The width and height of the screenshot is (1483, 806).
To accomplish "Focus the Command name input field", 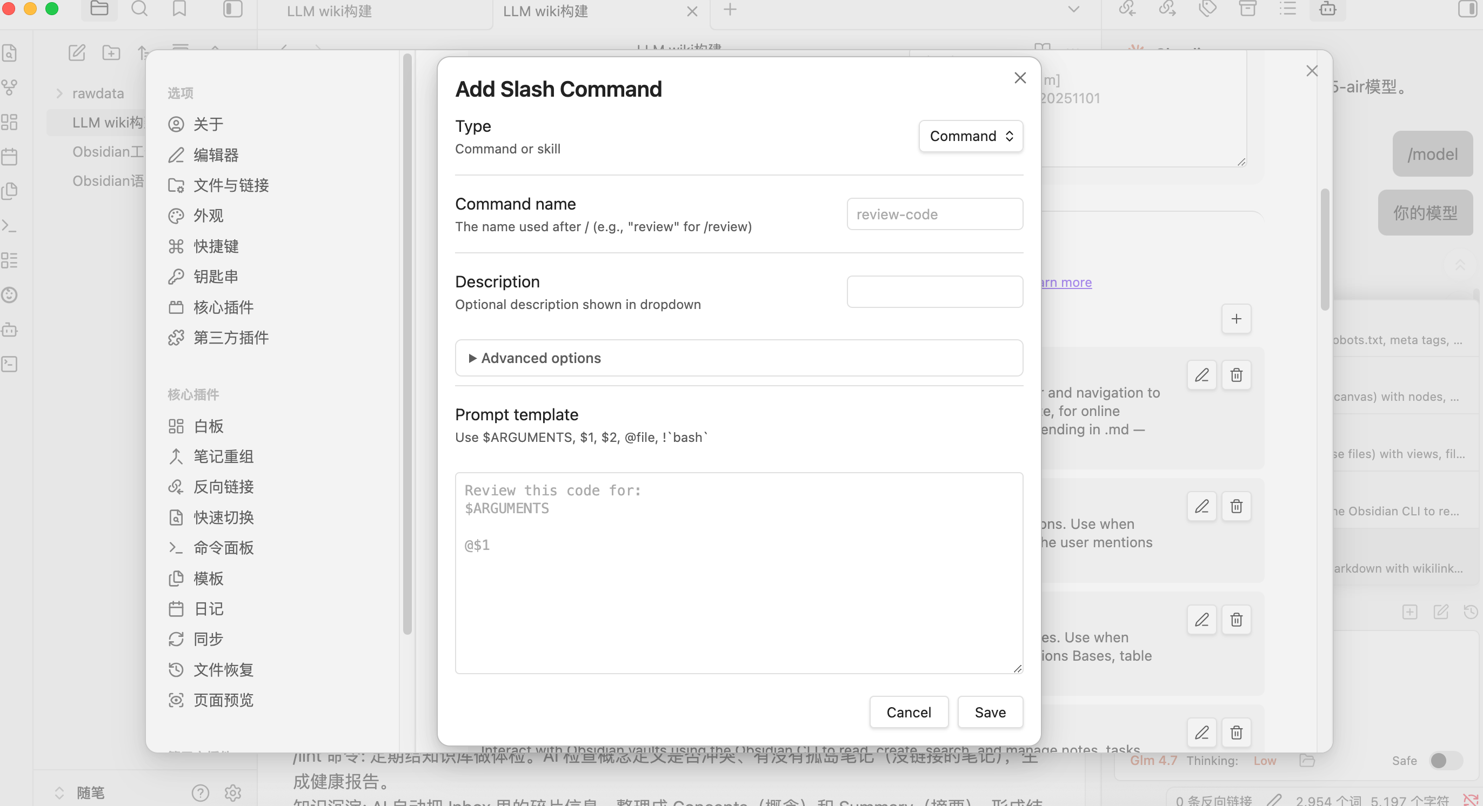I will pos(934,214).
